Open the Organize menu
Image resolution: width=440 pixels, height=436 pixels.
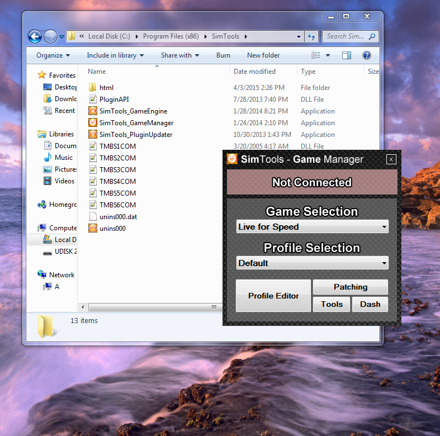53,55
